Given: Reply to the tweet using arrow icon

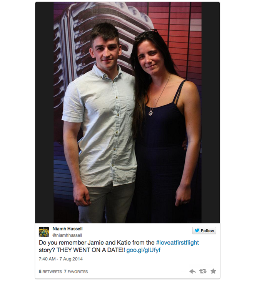Looking at the screenshot, I should [x=192, y=271].
